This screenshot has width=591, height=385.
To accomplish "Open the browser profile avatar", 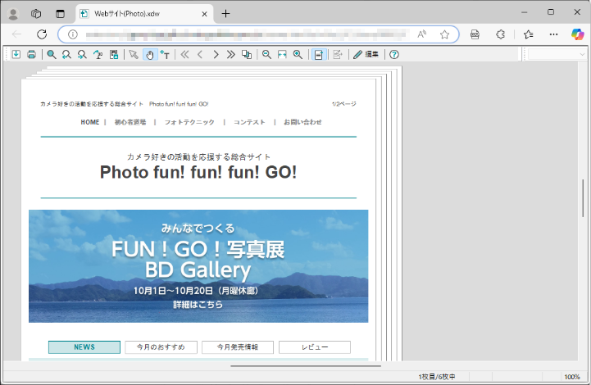I will pyautogui.click(x=13, y=14).
